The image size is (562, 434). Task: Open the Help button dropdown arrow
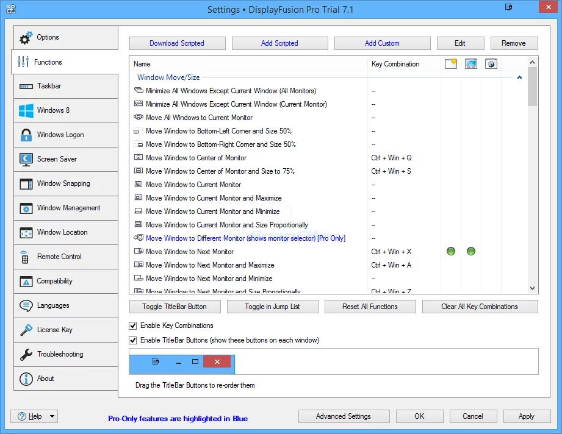coord(52,416)
